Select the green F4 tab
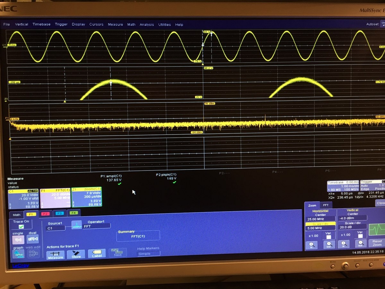 [73, 213]
